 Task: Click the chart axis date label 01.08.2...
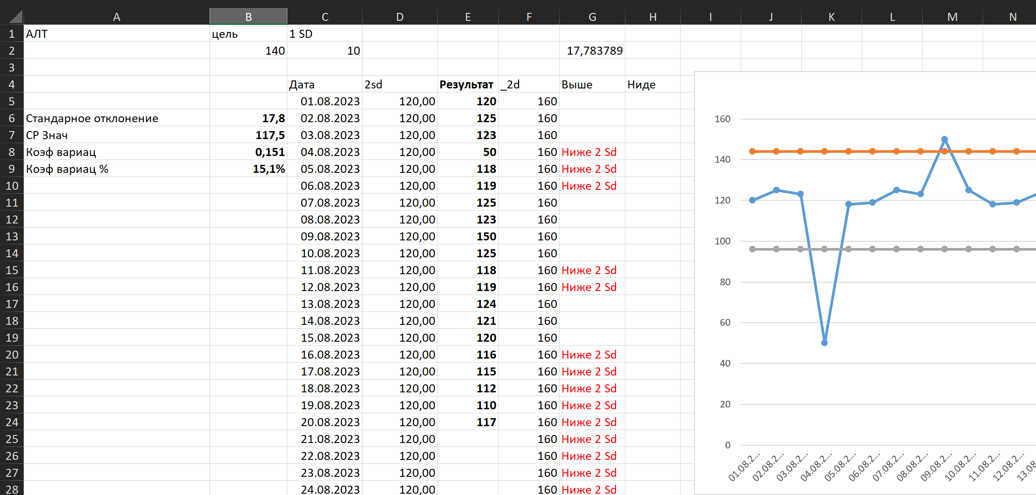pyautogui.click(x=744, y=467)
